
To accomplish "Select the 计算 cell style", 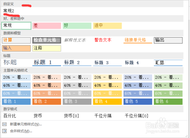I will [16, 40].
